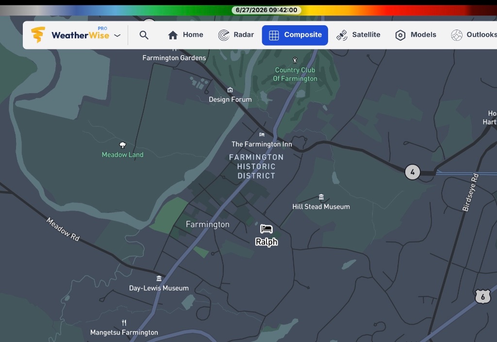Click the US Route 6 shield
This screenshot has height=342, width=497.
tap(483, 297)
